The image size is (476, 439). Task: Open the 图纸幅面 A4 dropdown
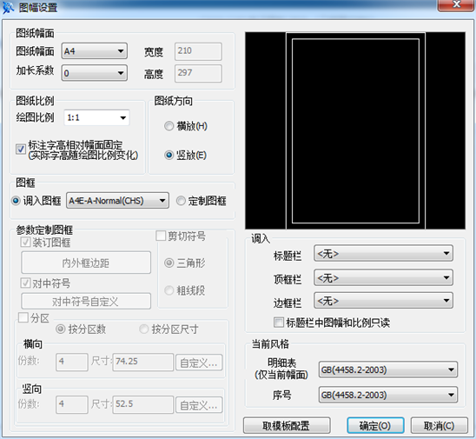coord(95,51)
